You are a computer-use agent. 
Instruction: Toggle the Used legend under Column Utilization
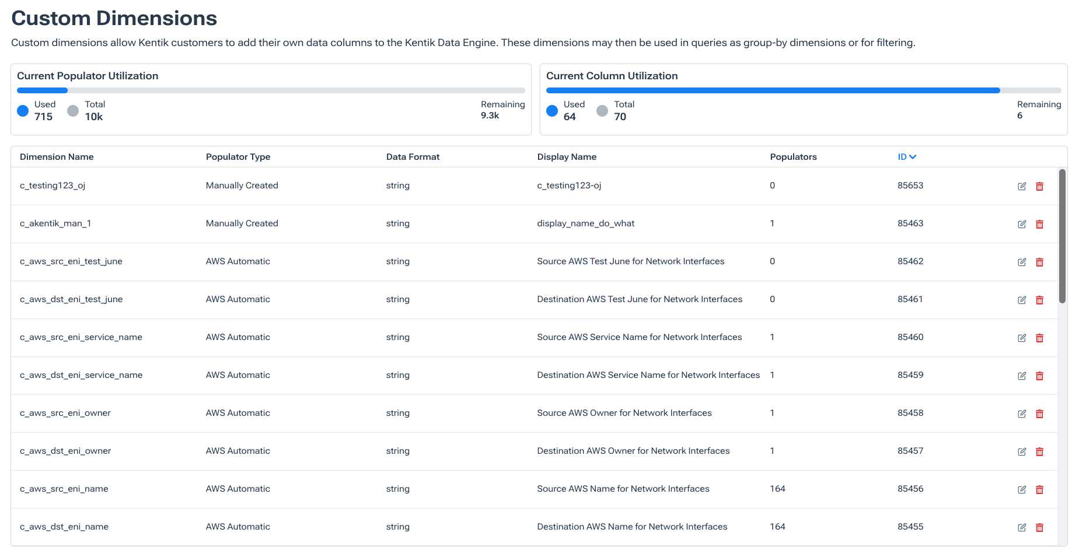tap(567, 110)
